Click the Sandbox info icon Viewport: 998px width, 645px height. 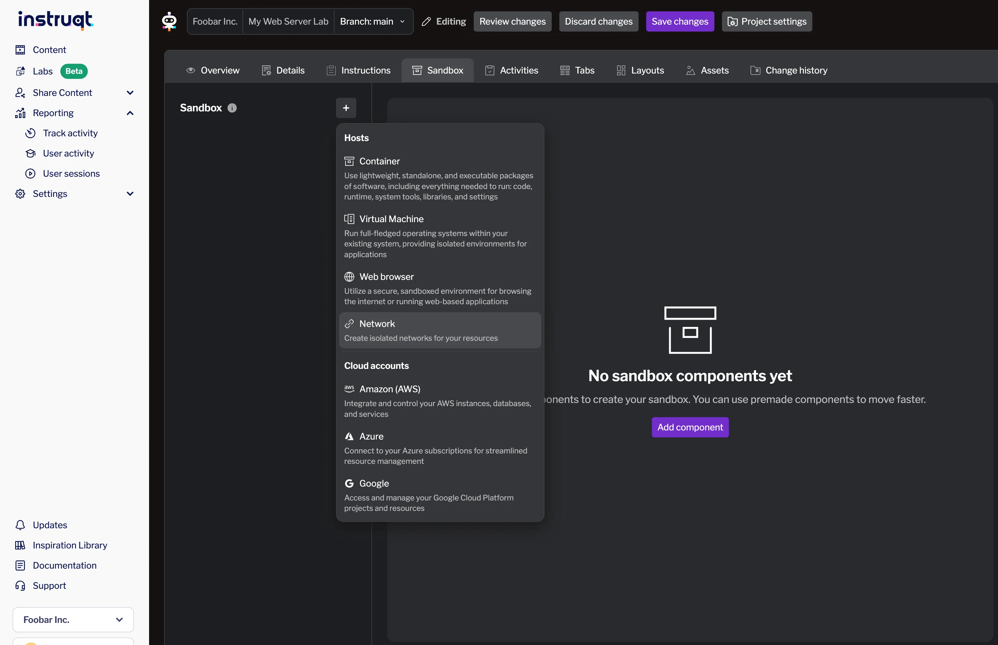[x=232, y=108]
